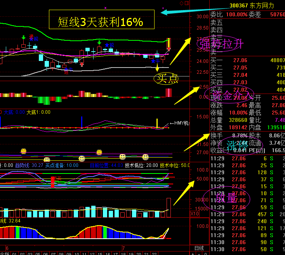285x255 pixels.
Task: Click the 今开 25.60 value
Action: pyautogui.click(x=278, y=98)
